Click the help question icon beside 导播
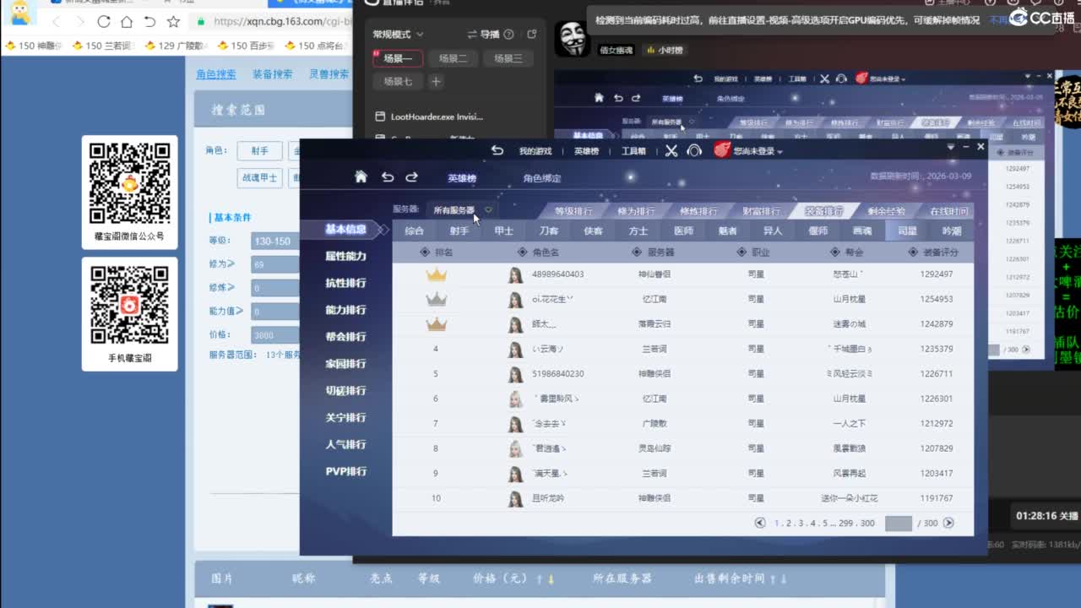Viewport: 1081px width, 608px height. (508, 35)
